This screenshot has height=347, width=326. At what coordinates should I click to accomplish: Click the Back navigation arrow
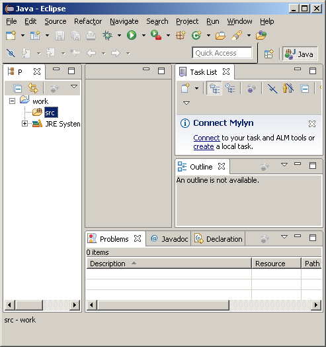pyautogui.click(x=91, y=53)
